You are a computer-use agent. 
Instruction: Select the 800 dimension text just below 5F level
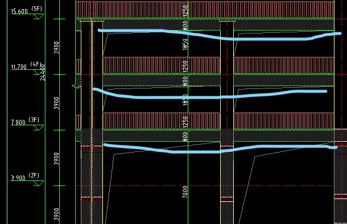[x=185, y=26]
